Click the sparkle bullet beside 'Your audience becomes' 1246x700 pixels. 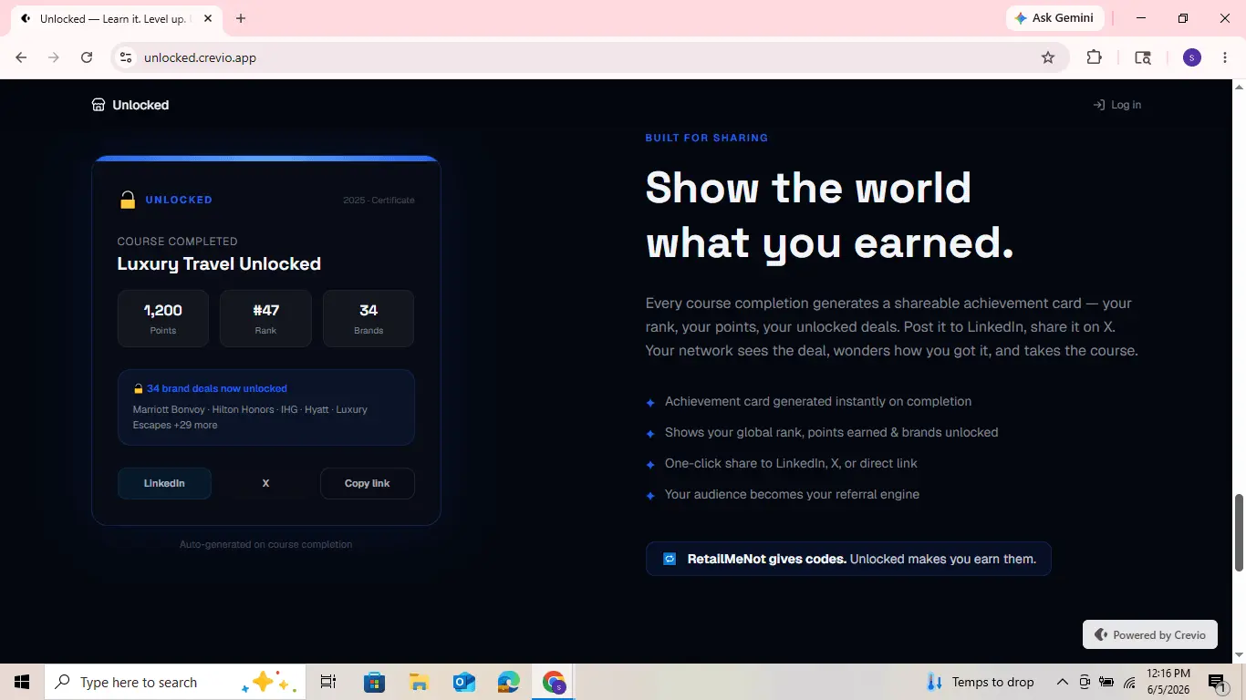[x=650, y=495]
